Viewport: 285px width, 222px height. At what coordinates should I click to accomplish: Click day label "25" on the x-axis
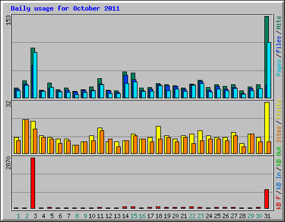[217, 216]
